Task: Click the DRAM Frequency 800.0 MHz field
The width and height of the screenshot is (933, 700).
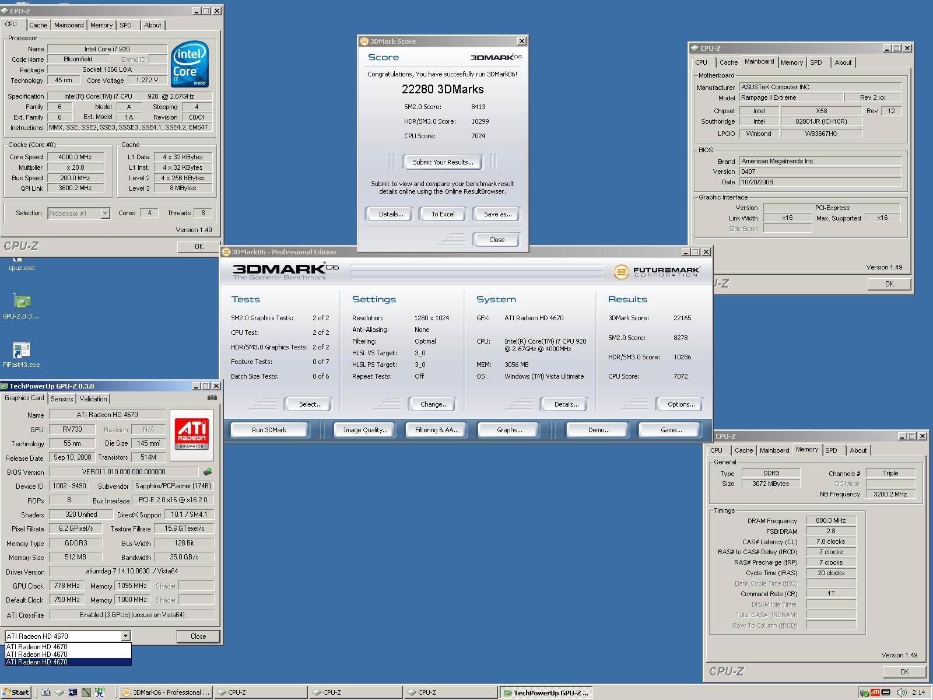Action: pyautogui.click(x=831, y=521)
